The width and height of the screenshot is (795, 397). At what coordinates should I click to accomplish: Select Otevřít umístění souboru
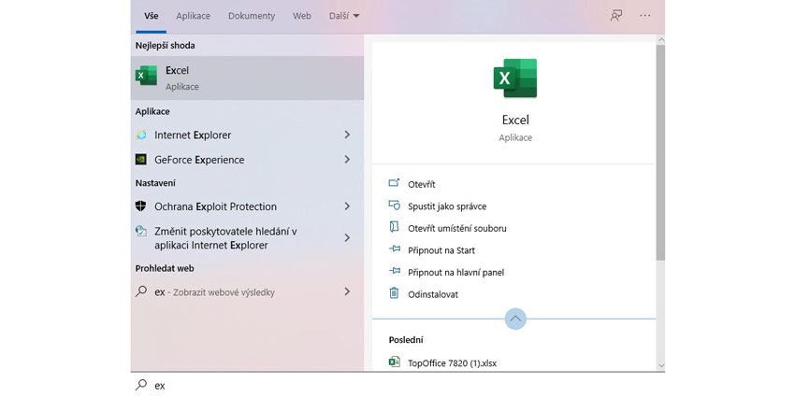[x=456, y=228]
